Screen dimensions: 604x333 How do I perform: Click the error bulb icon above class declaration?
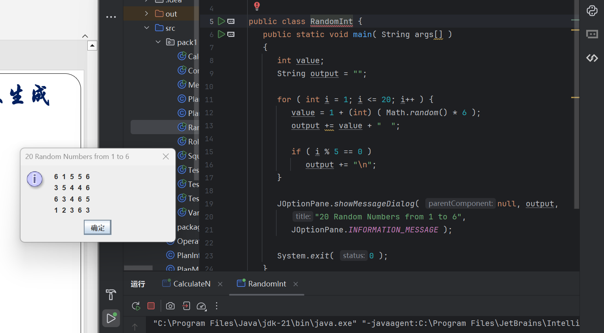257,6
